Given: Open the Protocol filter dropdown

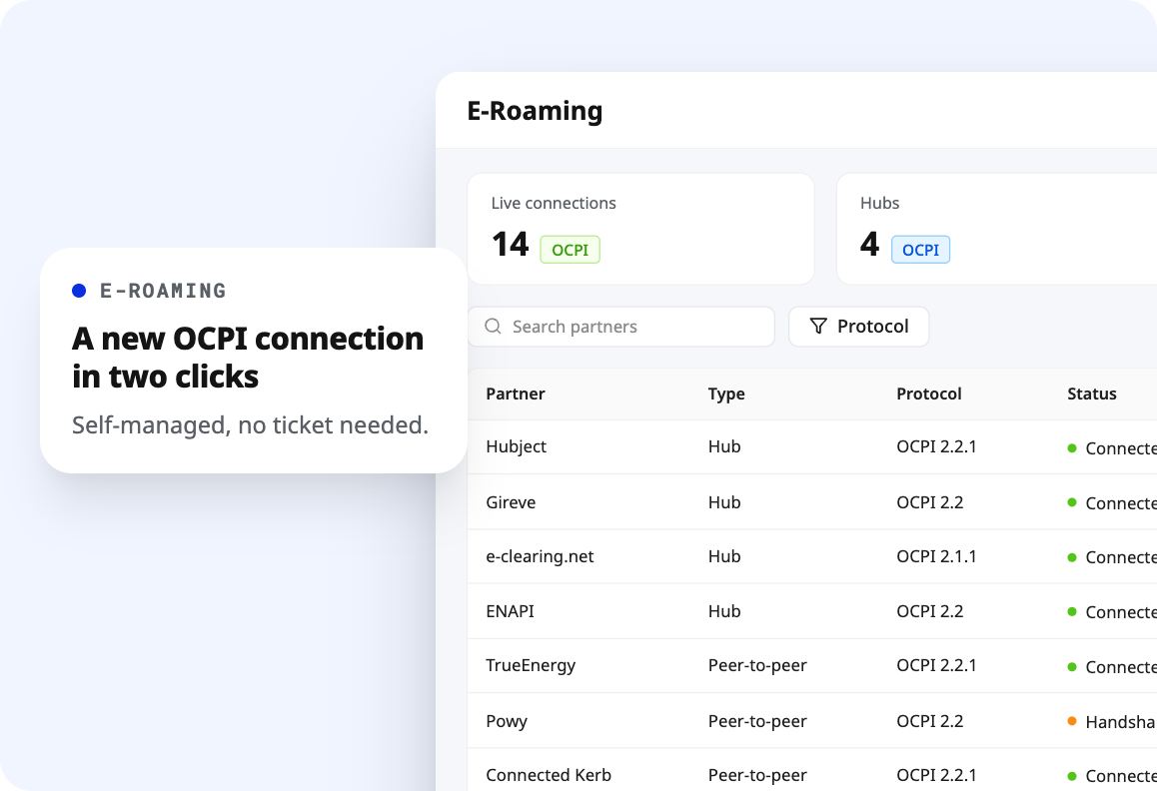Looking at the screenshot, I should click(x=859, y=327).
